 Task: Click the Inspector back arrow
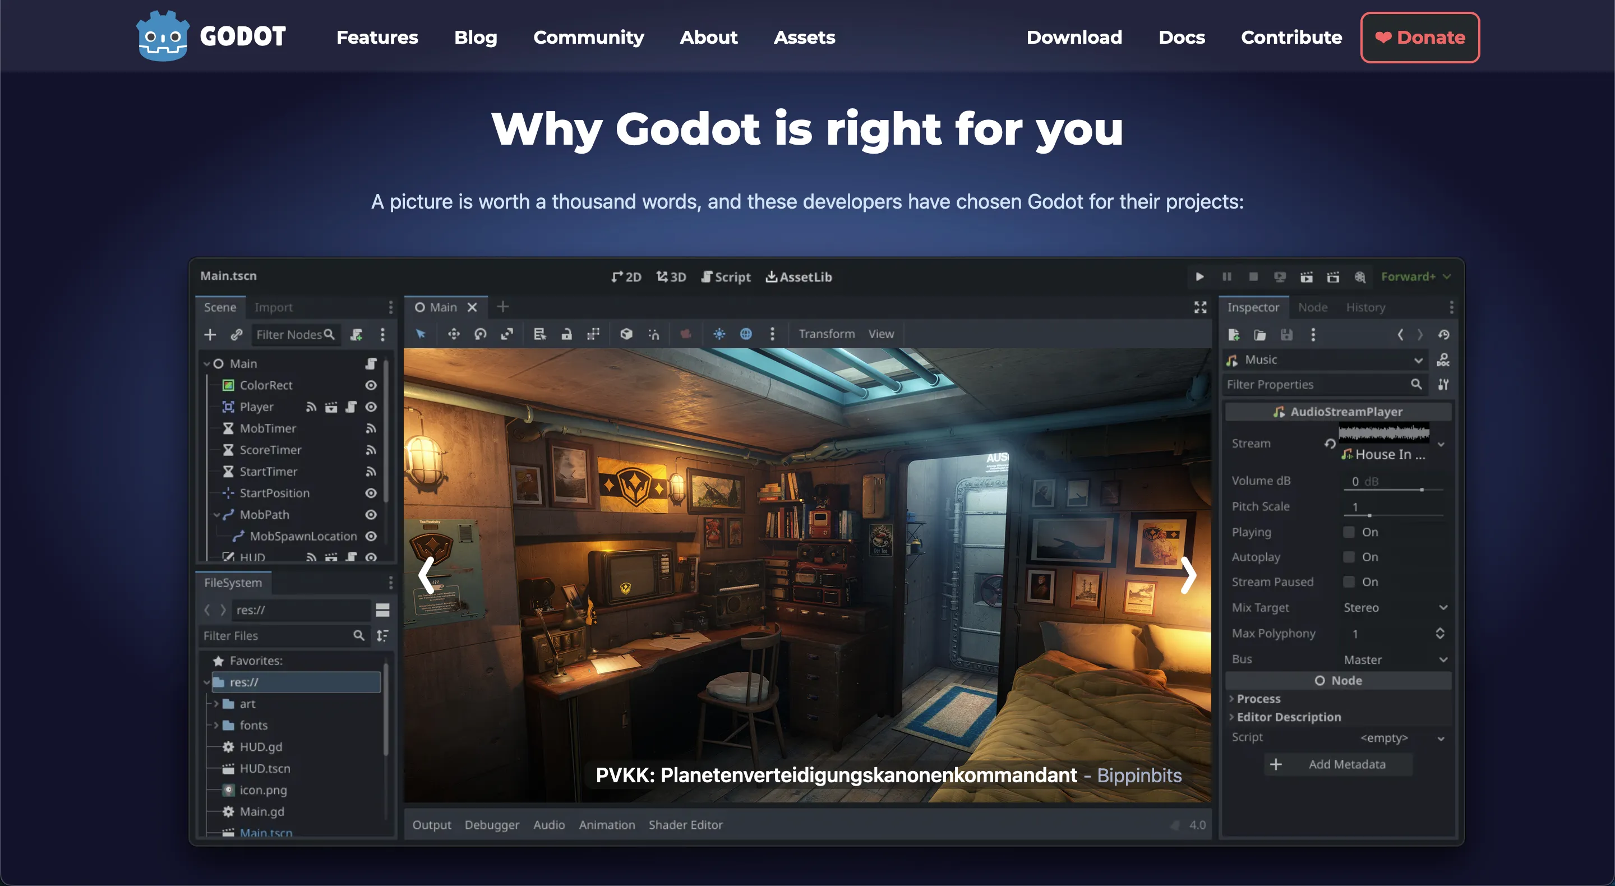click(1400, 335)
